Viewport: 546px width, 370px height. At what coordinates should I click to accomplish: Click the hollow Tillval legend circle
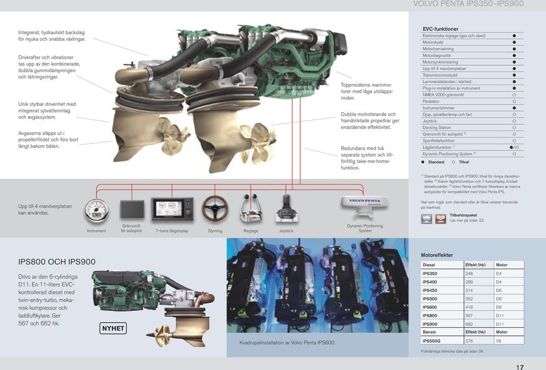(x=453, y=162)
